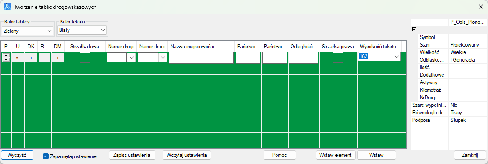488x164 pixels.
Task: Click the Strzałka lewa arrow box
Action: 85,58
